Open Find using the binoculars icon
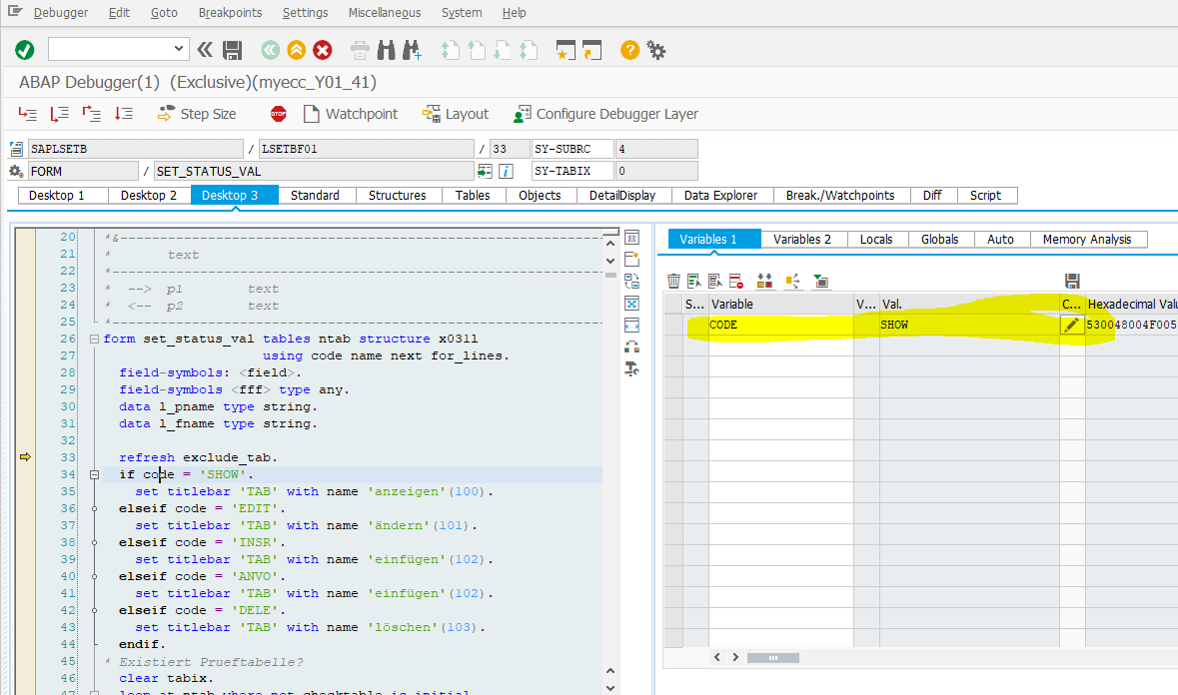Screen dimensions: 1178x695 pyautogui.click(x=386, y=49)
